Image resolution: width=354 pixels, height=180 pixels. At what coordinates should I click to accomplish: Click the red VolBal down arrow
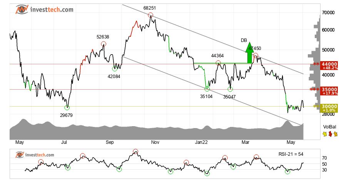point(330,133)
